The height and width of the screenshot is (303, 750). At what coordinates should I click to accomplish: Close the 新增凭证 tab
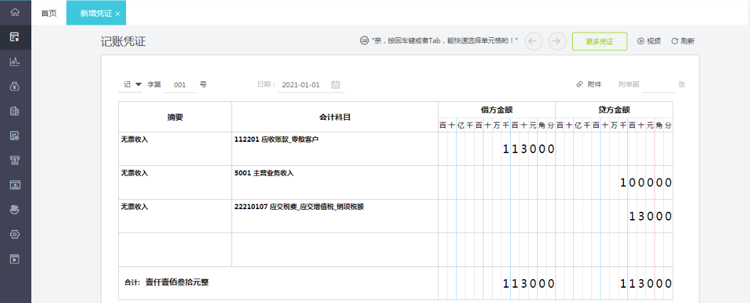(x=117, y=14)
